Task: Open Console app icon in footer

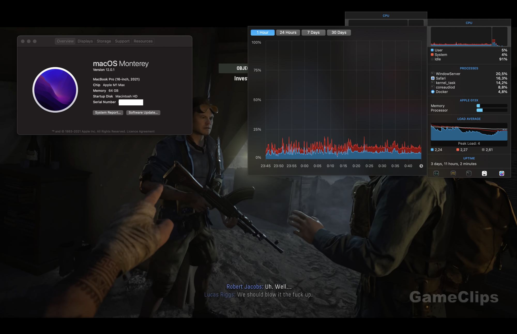Action: point(453,173)
